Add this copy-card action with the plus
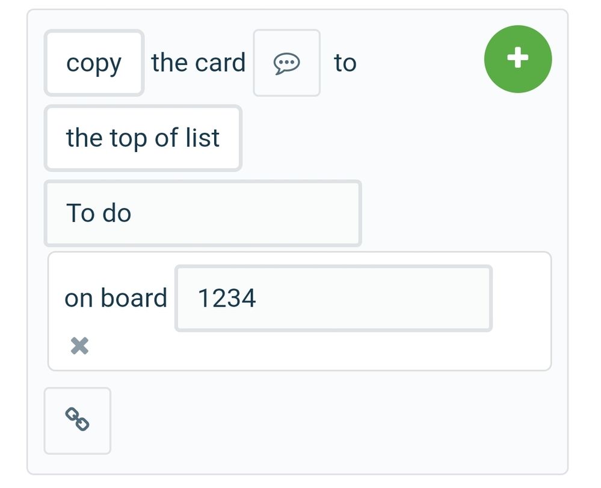 click(x=518, y=59)
